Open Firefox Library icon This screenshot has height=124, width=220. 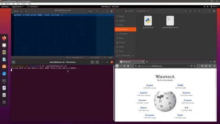click(202, 66)
